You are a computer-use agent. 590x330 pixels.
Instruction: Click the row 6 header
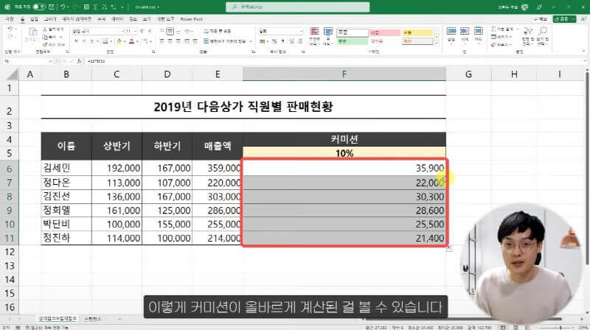point(9,169)
